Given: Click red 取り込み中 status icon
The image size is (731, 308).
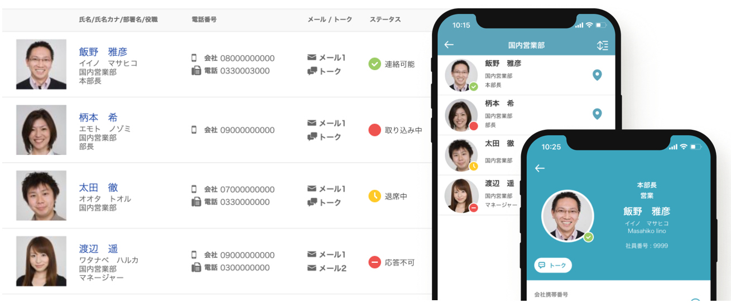Looking at the screenshot, I should tap(374, 130).
